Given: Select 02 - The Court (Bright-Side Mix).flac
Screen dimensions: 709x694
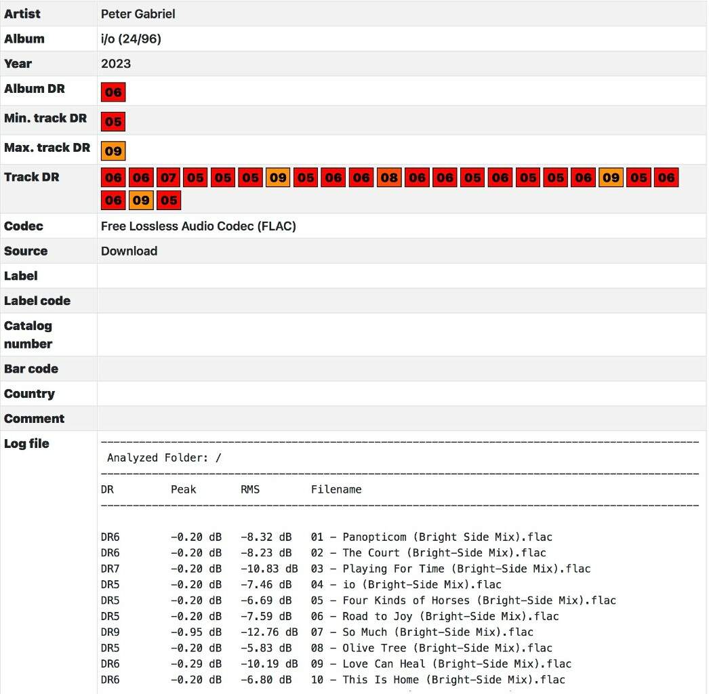Looking at the screenshot, I should click(428, 553).
